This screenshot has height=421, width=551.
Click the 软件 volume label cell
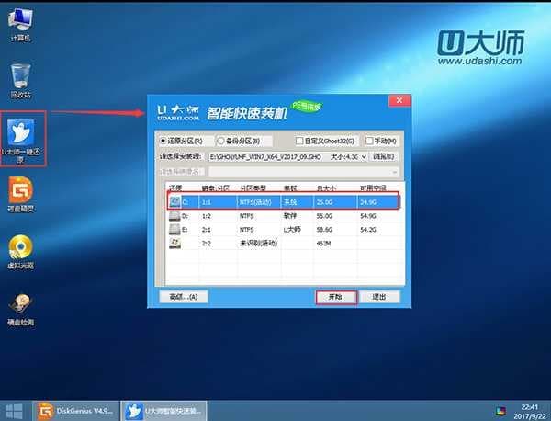point(290,216)
